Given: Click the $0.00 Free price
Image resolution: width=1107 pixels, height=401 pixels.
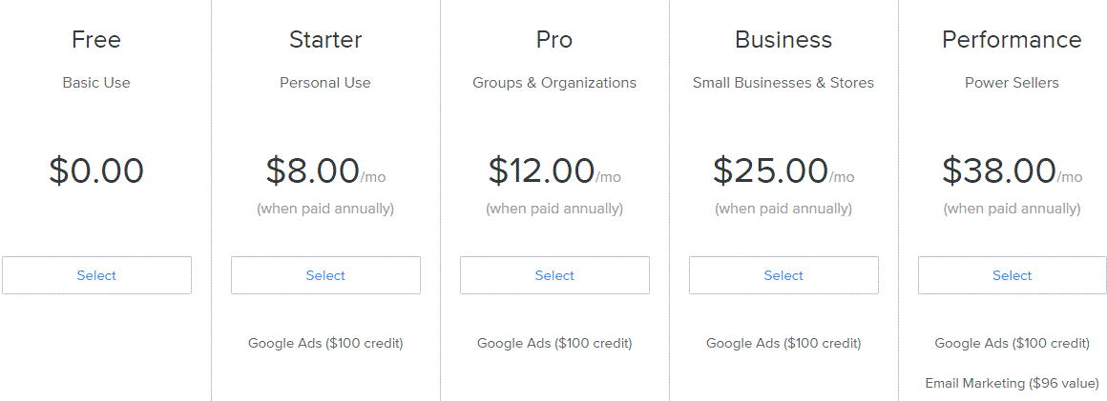Looking at the screenshot, I should [x=96, y=170].
